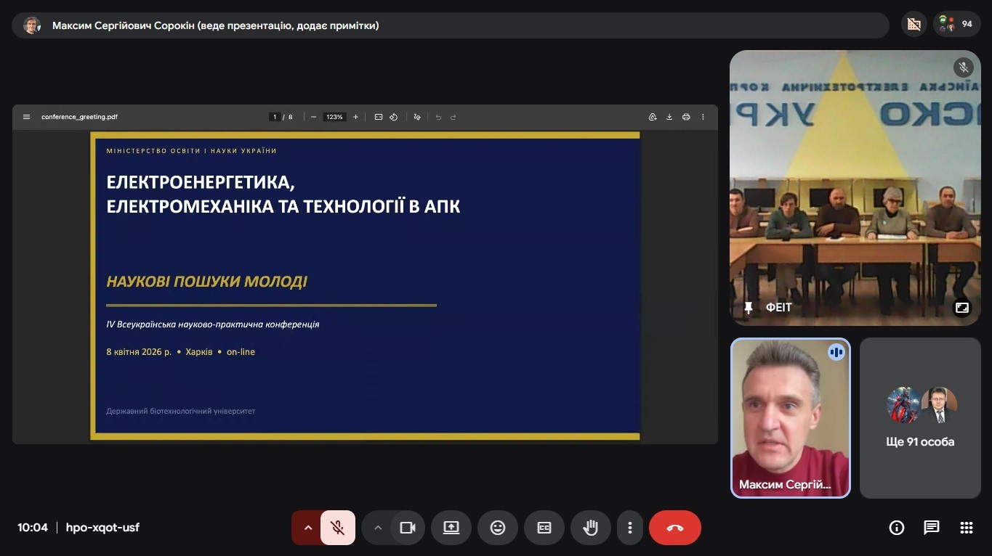
Task: Show all 94 participants
Action: 955,24
